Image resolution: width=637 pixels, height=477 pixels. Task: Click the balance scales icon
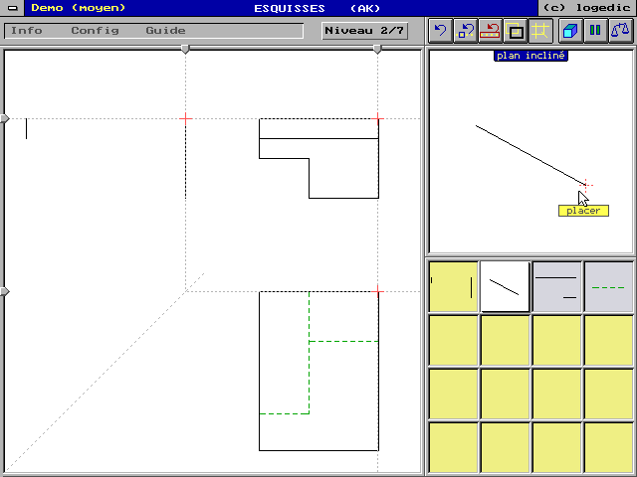(x=620, y=31)
